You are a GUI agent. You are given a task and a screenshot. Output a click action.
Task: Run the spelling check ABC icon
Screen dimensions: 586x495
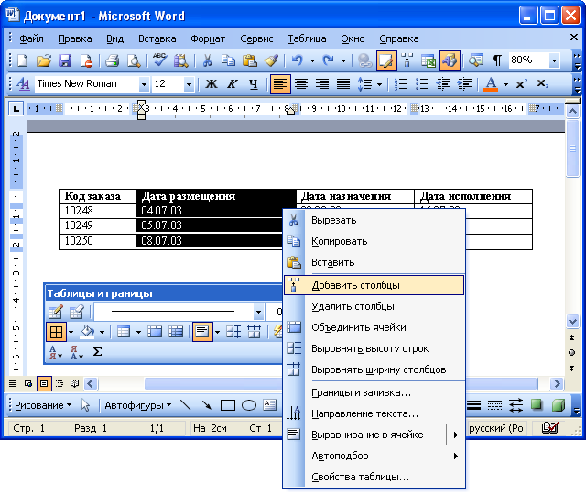(159, 60)
